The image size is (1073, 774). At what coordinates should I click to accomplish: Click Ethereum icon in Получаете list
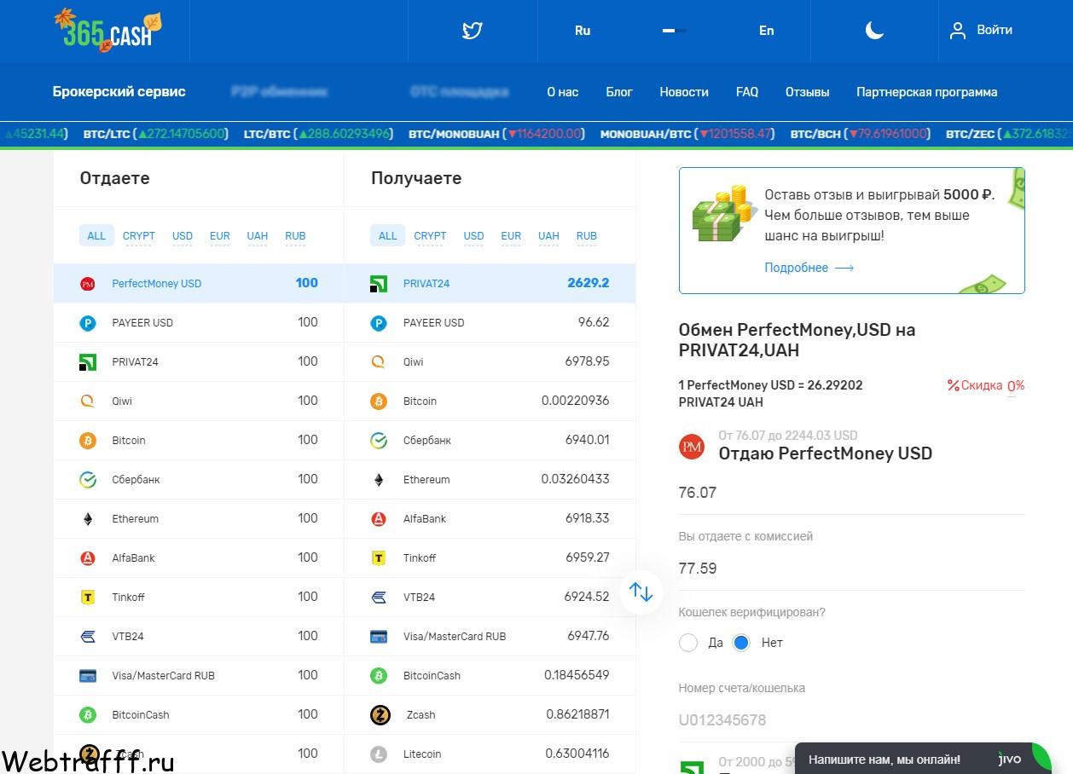pos(379,480)
